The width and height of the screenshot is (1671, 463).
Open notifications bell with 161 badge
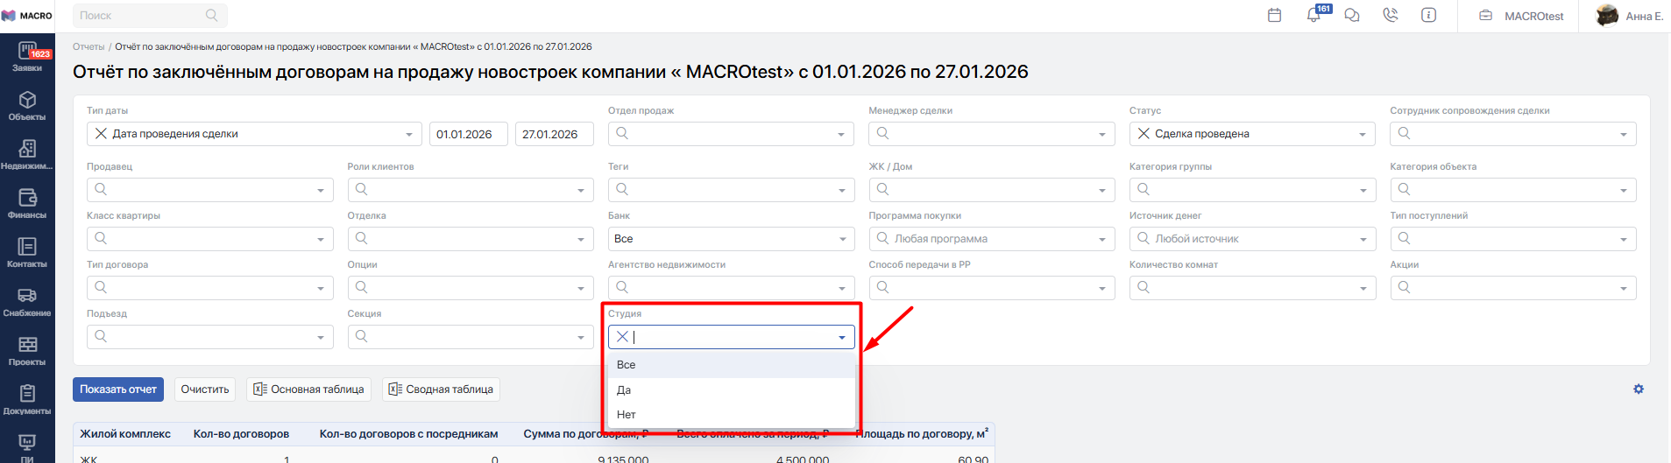(1313, 16)
